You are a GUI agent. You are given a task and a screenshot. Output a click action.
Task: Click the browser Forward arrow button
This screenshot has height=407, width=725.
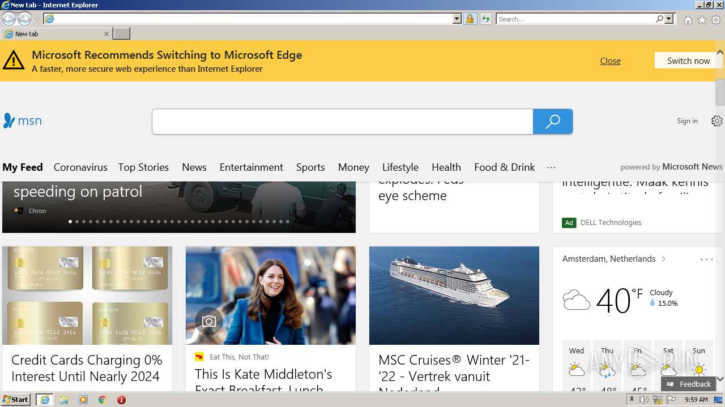[x=24, y=19]
